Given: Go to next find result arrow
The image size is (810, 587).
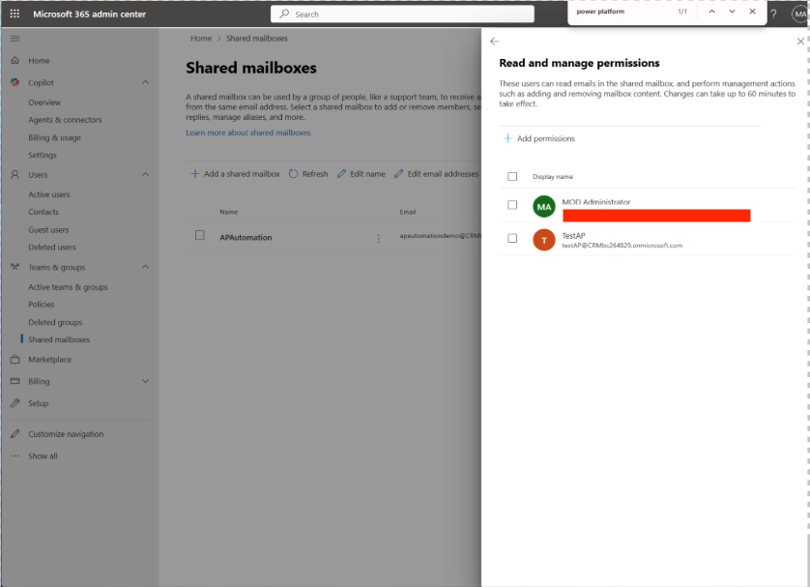Looking at the screenshot, I should point(732,12).
